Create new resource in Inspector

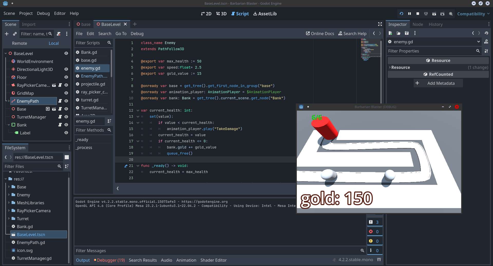pyautogui.click(x=390, y=33)
